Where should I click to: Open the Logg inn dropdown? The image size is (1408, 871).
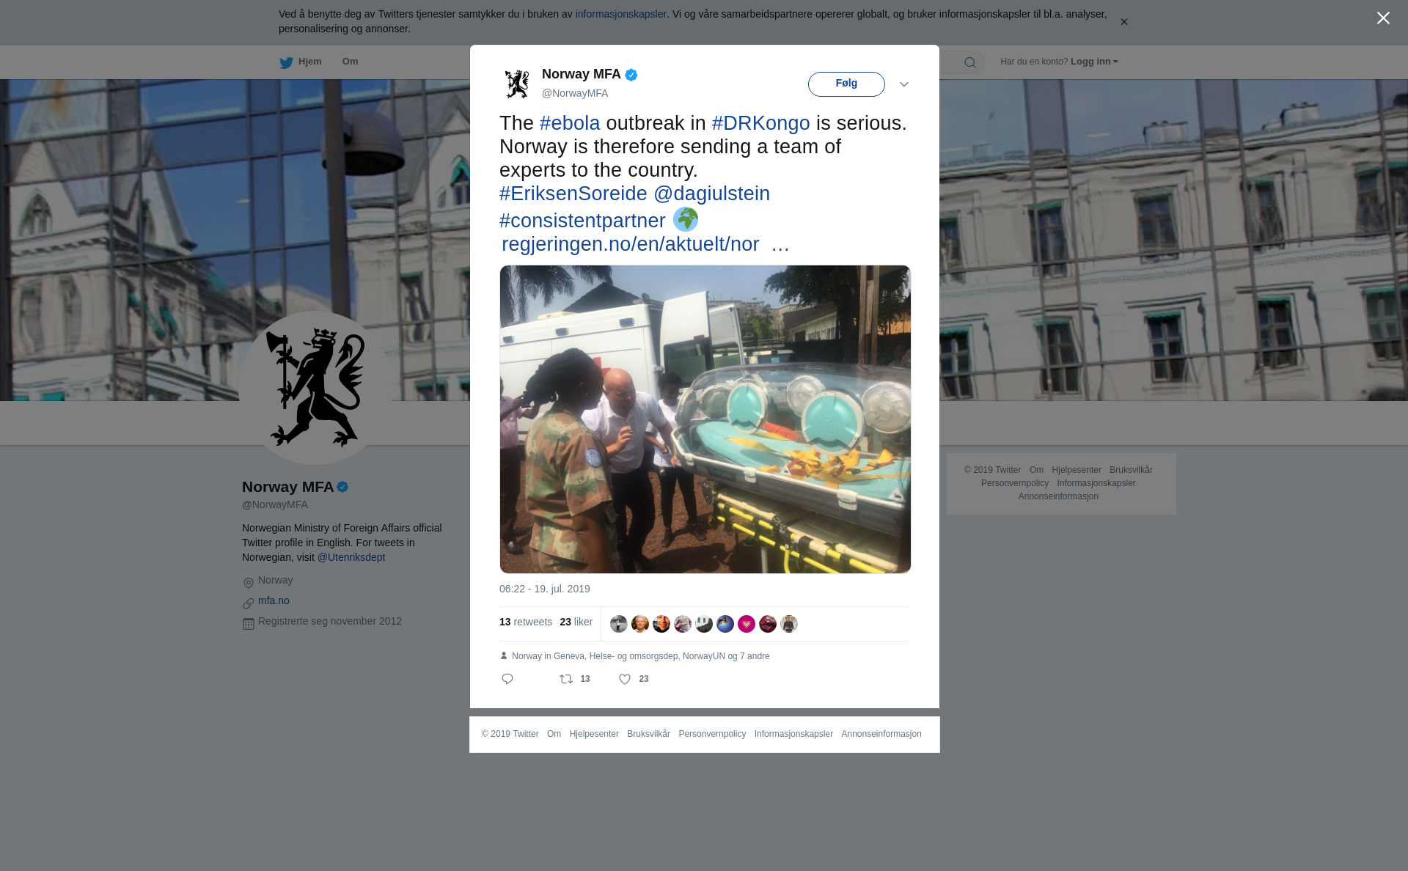pos(1094,62)
